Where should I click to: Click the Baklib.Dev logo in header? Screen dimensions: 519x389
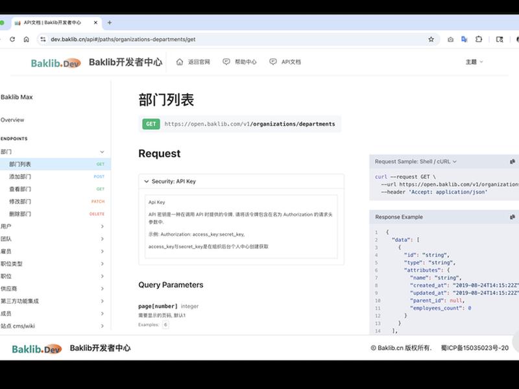pos(56,63)
